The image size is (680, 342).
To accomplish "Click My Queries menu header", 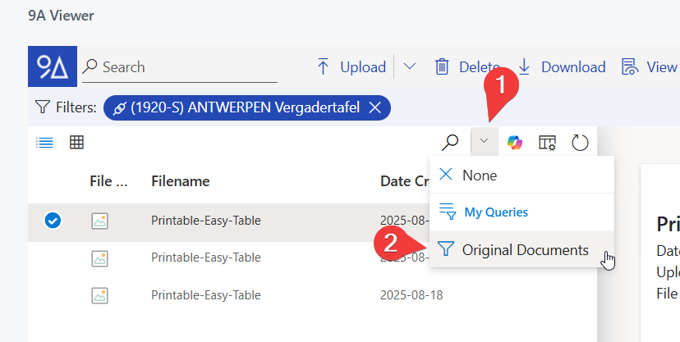I will coord(495,212).
